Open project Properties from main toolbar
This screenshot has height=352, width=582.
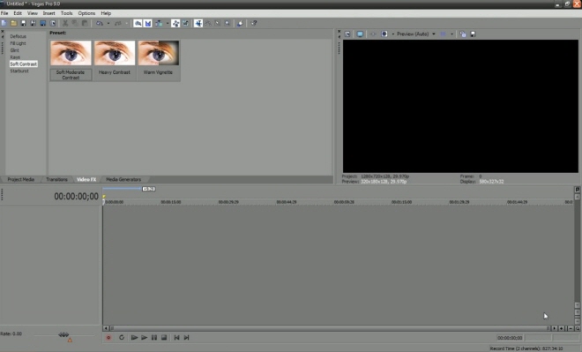[x=53, y=23]
